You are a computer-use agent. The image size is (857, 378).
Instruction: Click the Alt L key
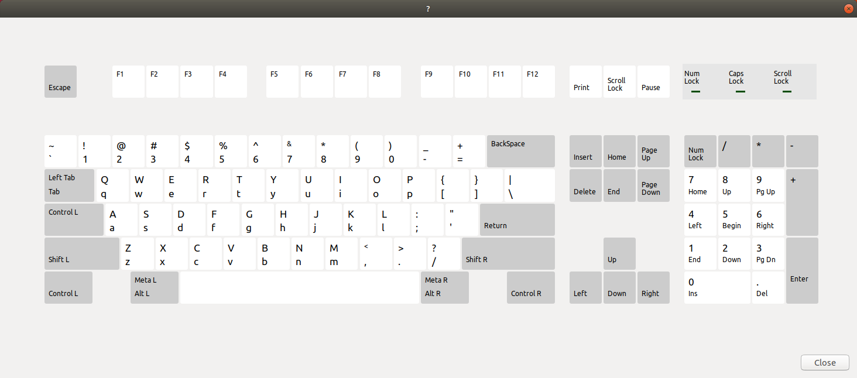(x=154, y=287)
